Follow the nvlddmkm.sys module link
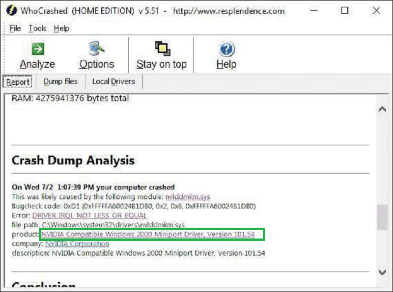This screenshot has width=393, height=292. (x=188, y=197)
